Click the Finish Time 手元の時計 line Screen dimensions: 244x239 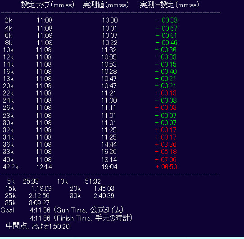click(81, 218)
